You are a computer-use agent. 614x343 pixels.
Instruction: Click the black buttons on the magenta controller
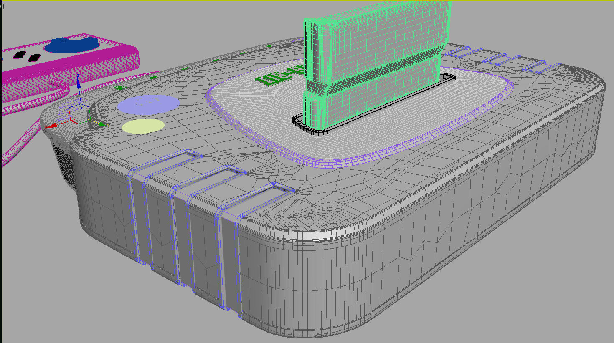26,56
